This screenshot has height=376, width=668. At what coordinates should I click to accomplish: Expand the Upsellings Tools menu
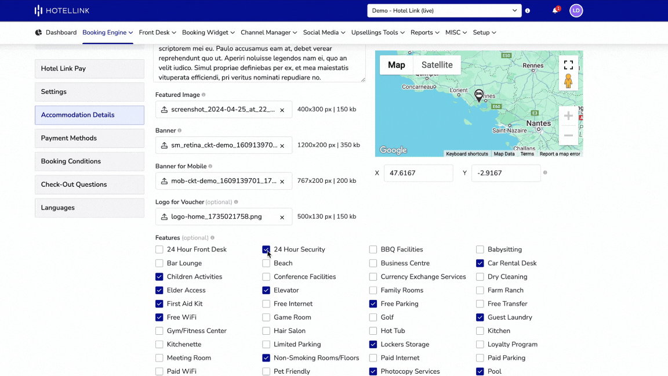[x=378, y=32]
